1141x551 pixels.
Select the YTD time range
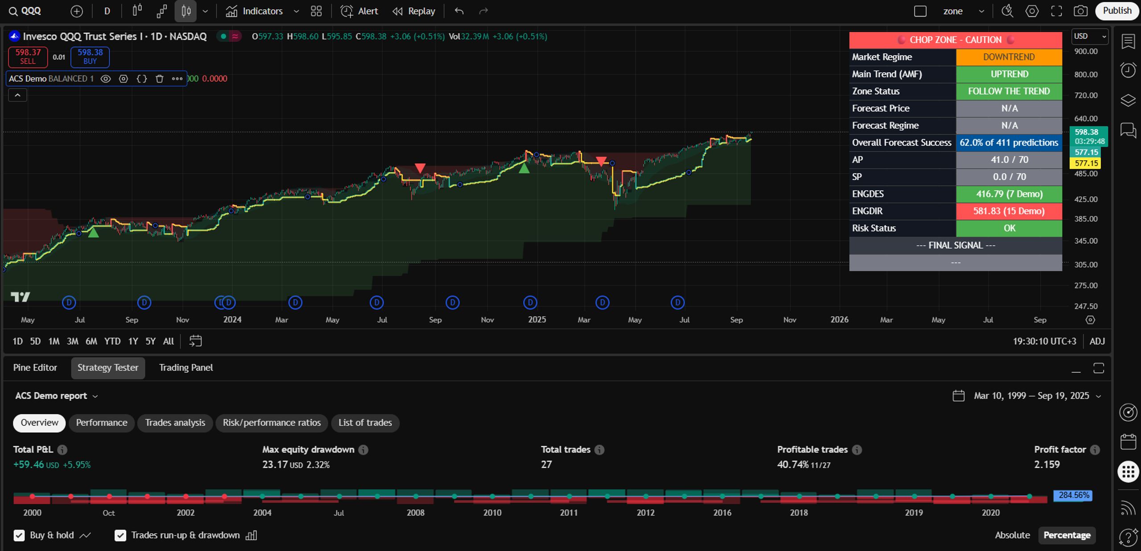pyautogui.click(x=112, y=341)
